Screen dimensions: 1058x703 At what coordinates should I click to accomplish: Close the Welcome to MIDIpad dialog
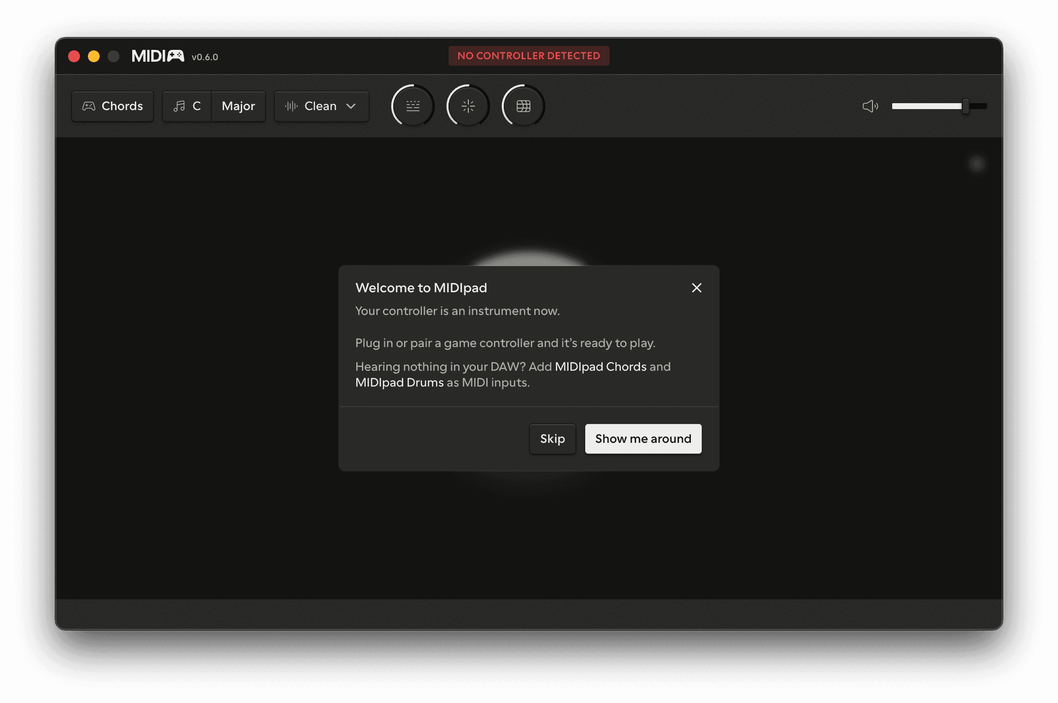pos(696,288)
